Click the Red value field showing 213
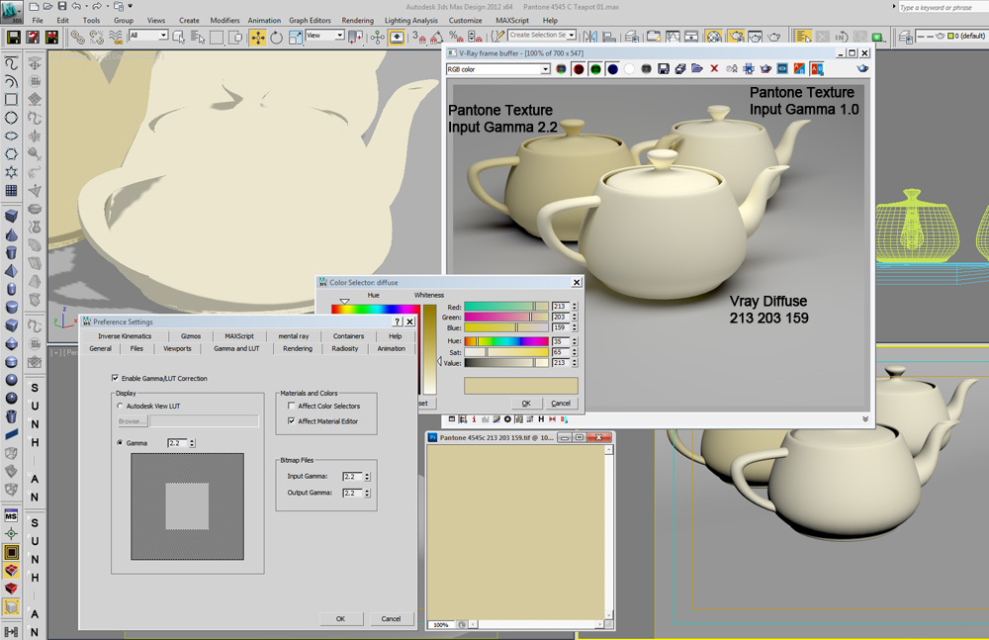This screenshot has height=640, width=989. pyautogui.click(x=560, y=306)
